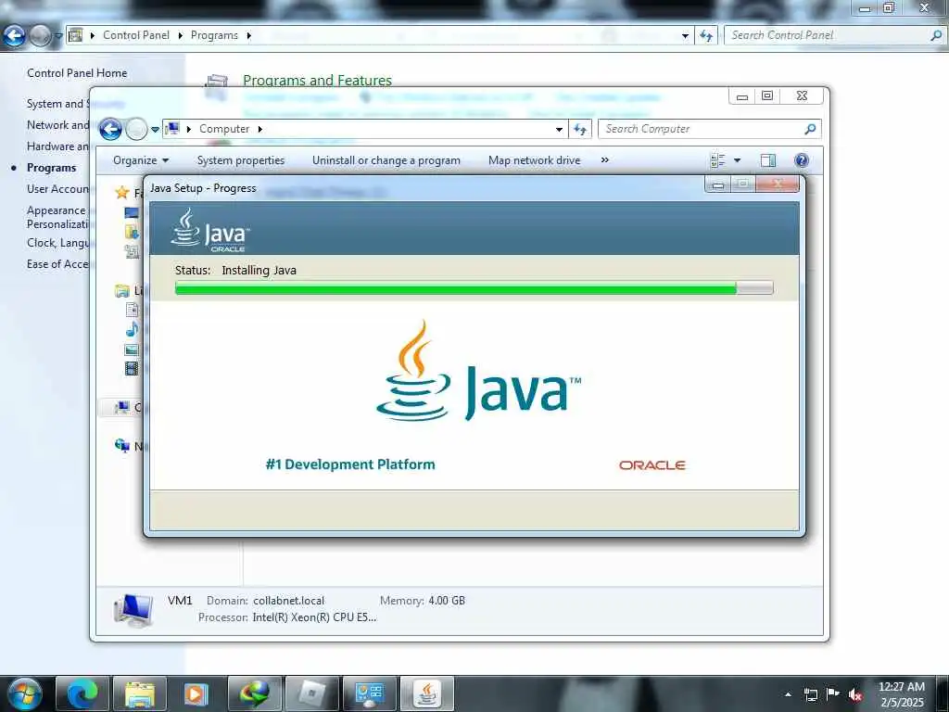This screenshot has height=712, width=949.
Task: Switch to Control Panel taskbar icon
Action: click(369, 693)
